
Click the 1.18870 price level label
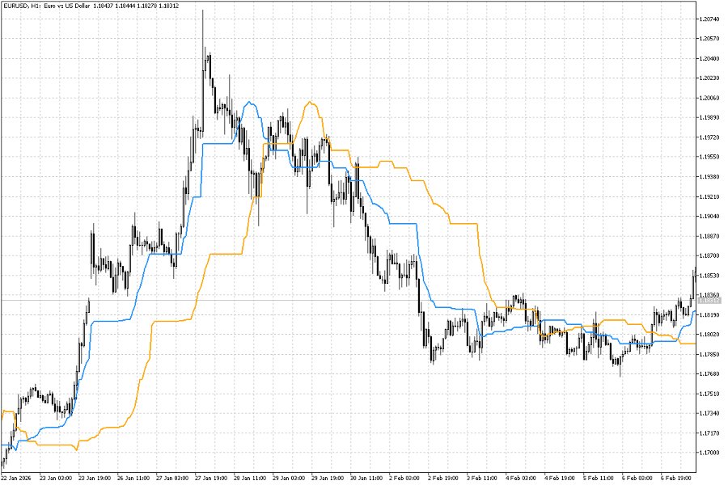tap(709, 236)
